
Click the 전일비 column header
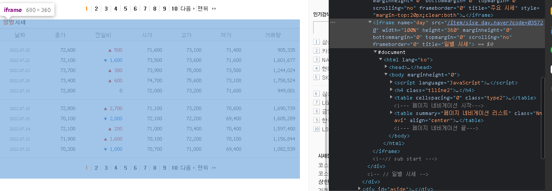click(x=103, y=35)
